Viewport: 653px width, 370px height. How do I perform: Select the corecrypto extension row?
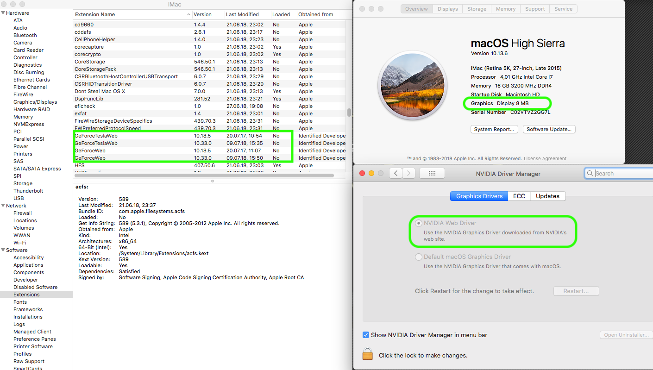(209, 54)
